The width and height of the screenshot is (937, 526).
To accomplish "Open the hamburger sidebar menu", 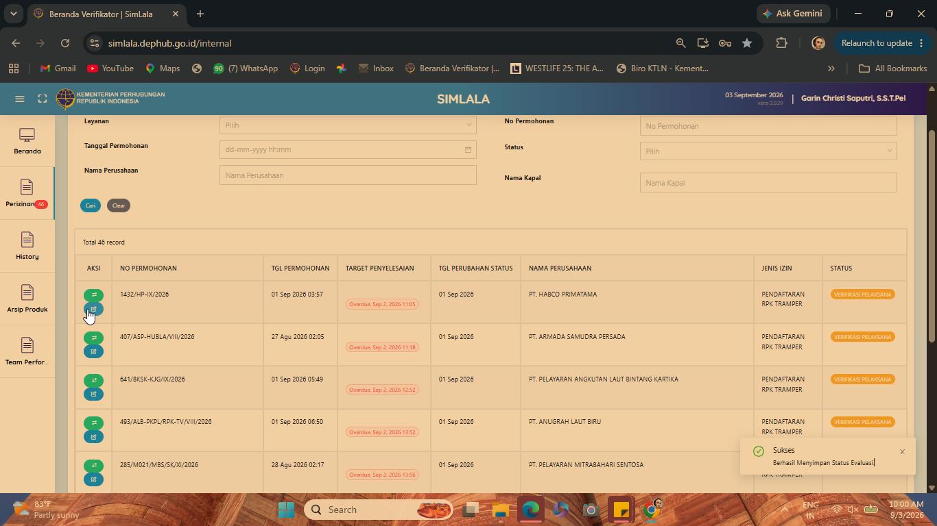I will pyautogui.click(x=20, y=99).
